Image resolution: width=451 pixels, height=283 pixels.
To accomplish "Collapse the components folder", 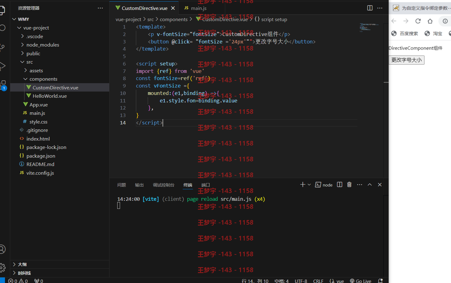I will [x=60, y=79].
